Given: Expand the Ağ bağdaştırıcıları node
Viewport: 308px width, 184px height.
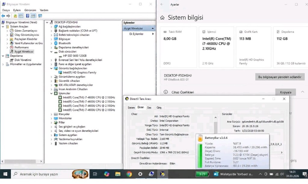Looking at the screenshot, I should click(51, 26).
